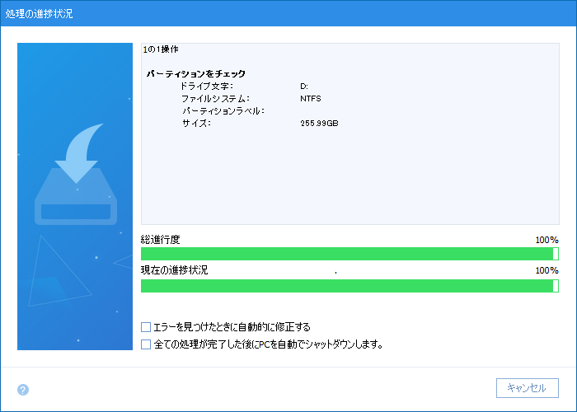The width and height of the screenshot is (577, 412).
Task: Enable automatic error fixing checkbox
Action: pyautogui.click(x=146, y=327)
